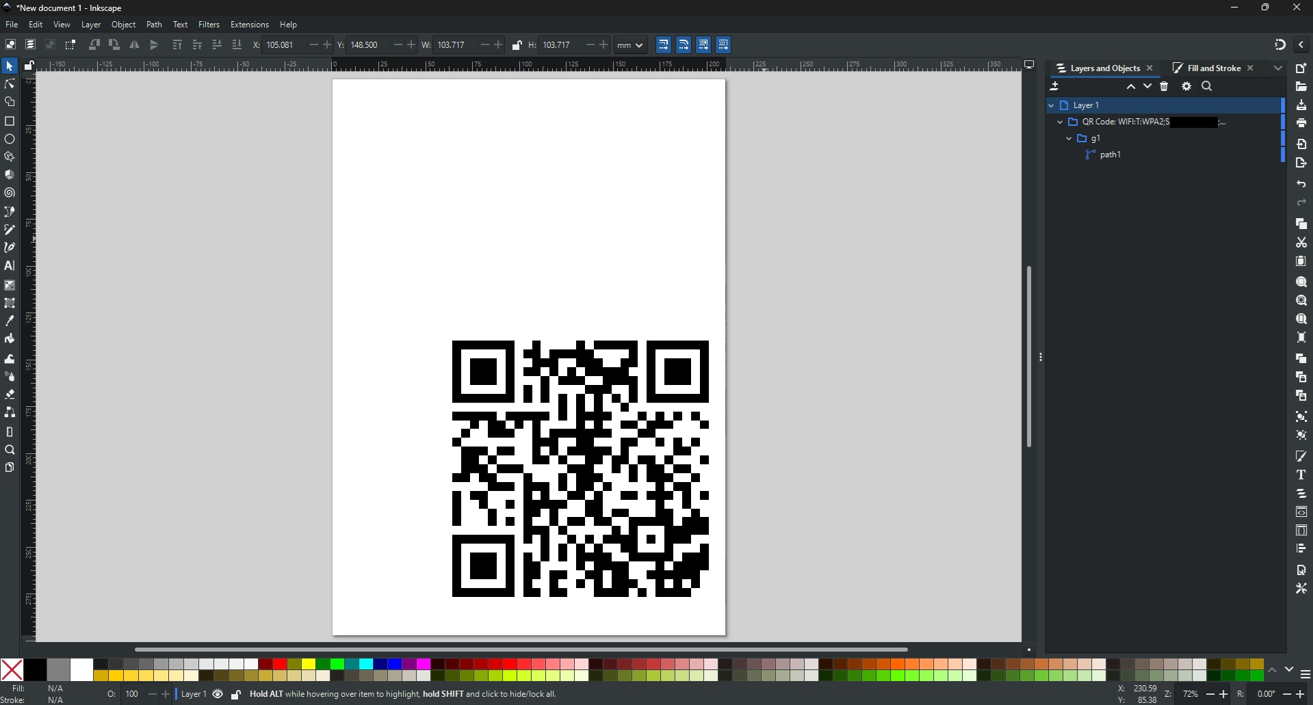The image size is (1313, 705).
Task: Toggle guide lock at ruler corner
Action: point(29,66)
